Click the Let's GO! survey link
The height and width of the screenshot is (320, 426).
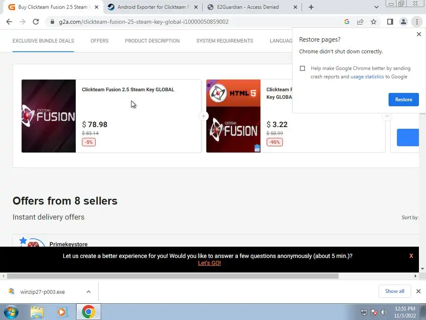click(x=209, y=263)
